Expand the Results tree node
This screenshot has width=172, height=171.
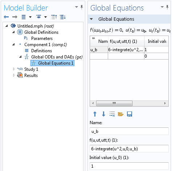pos(14,75)
